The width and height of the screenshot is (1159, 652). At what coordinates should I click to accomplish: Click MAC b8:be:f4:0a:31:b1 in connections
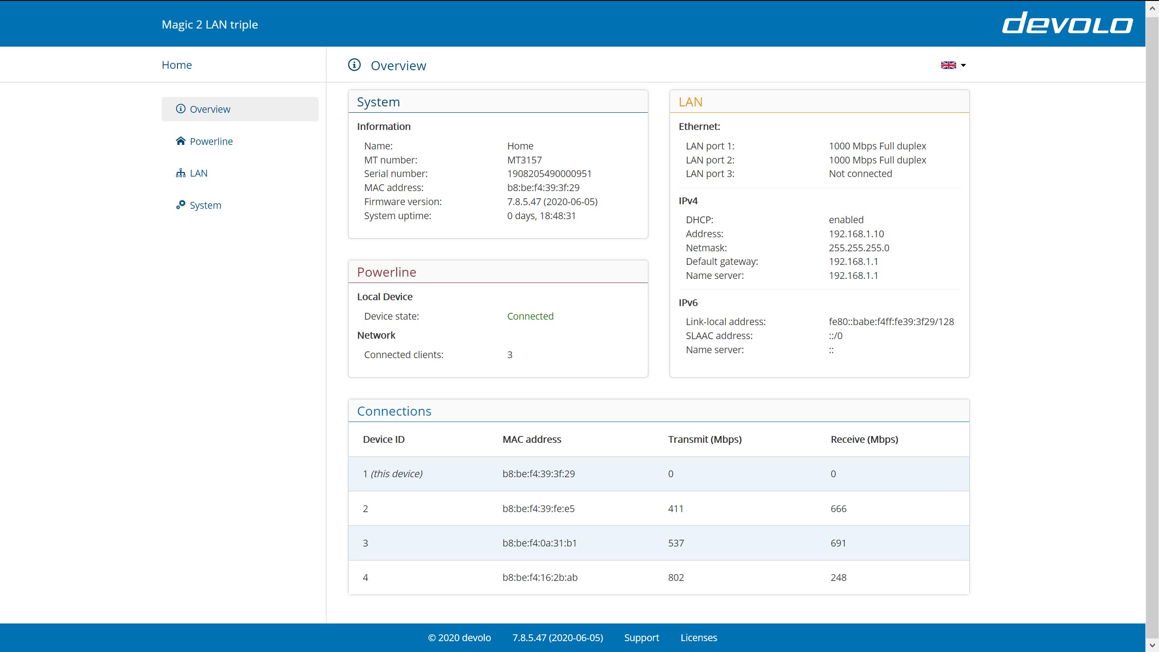point(540,543)
